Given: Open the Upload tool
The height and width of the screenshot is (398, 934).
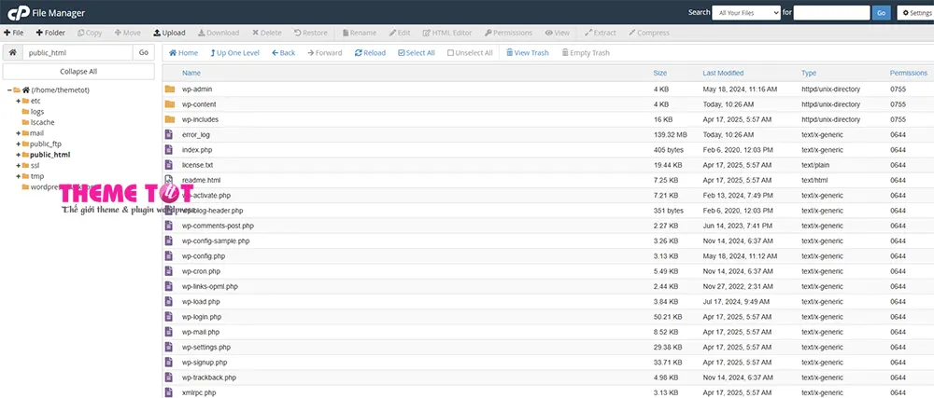Looking at the screenshot, I should click(169, 33).
